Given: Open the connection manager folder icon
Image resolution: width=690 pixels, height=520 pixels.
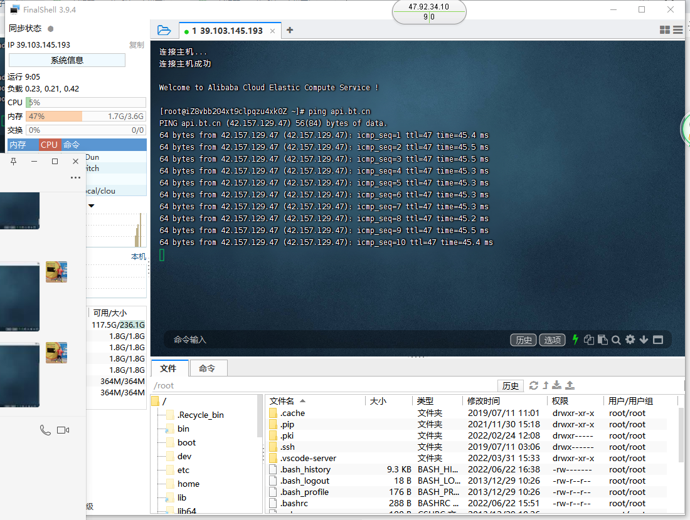Looking at the screenshot, I should pos(164,30).
